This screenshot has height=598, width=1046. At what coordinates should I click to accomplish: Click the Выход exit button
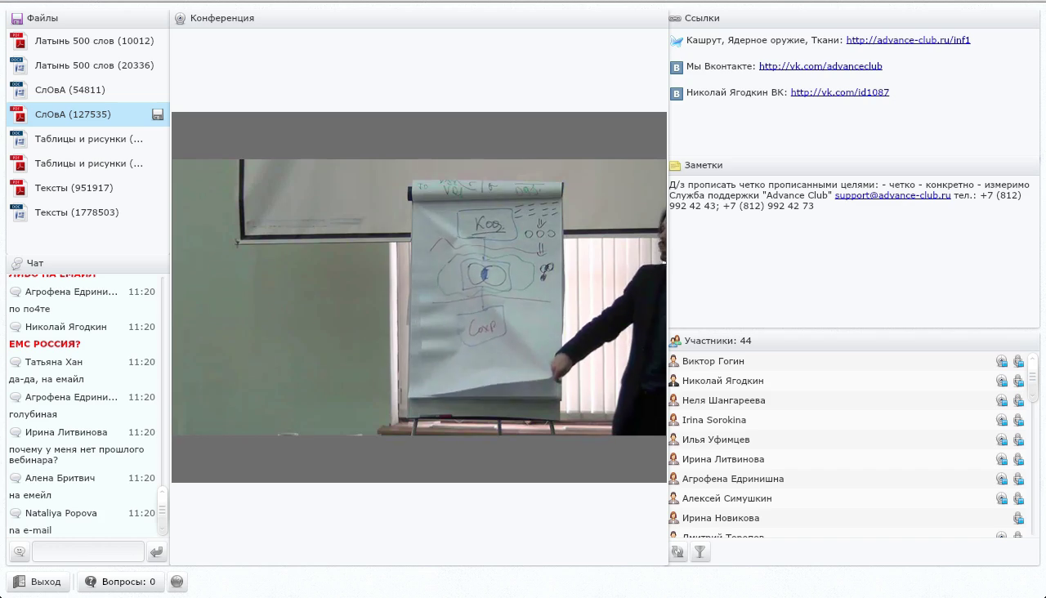pyautogui.click(x=38, y=582)
